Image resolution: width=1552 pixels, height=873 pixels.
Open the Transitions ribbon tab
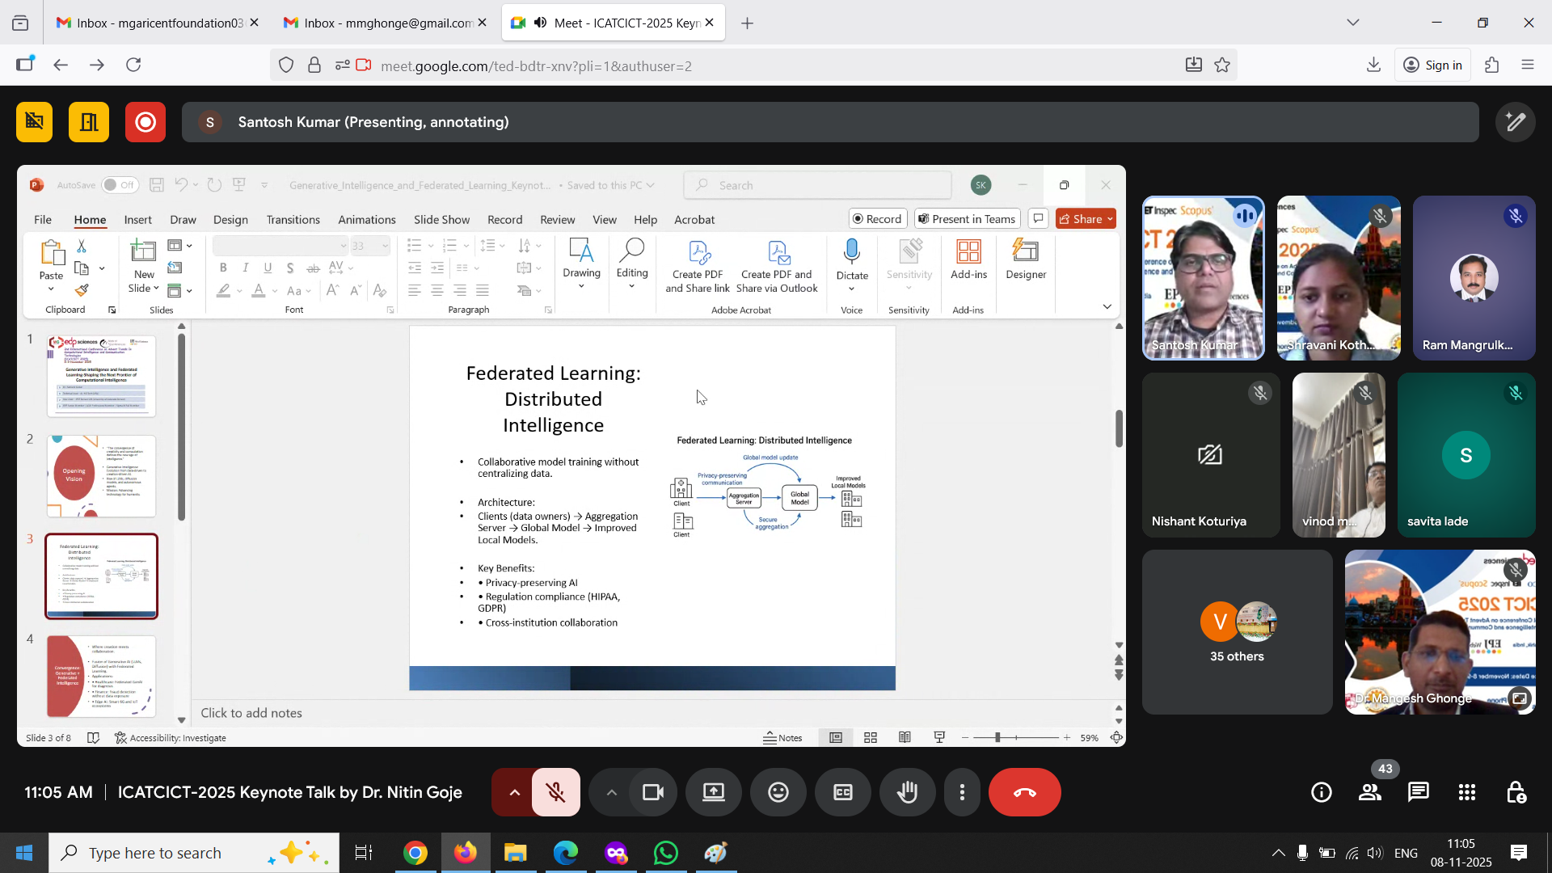293,220
